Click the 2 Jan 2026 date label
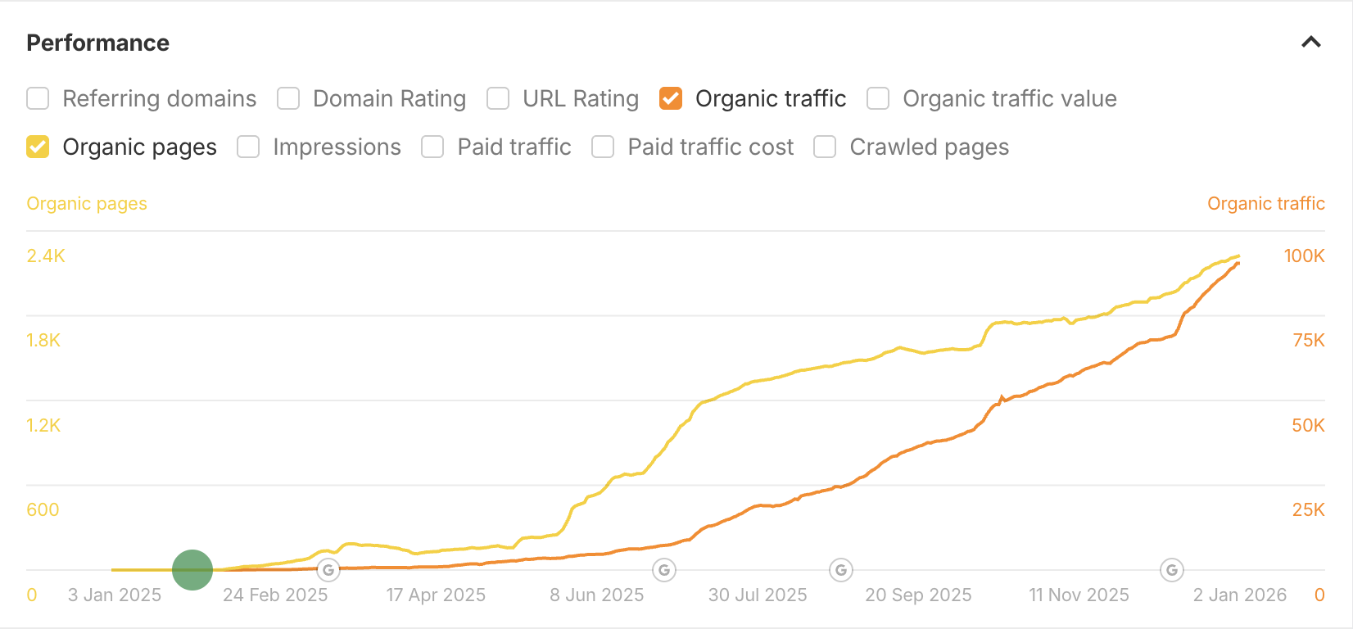This screenshot has height=629, width=1353. [1239, 595]
